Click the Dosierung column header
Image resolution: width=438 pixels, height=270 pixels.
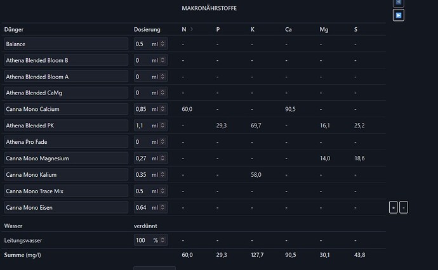click(147, 29)
